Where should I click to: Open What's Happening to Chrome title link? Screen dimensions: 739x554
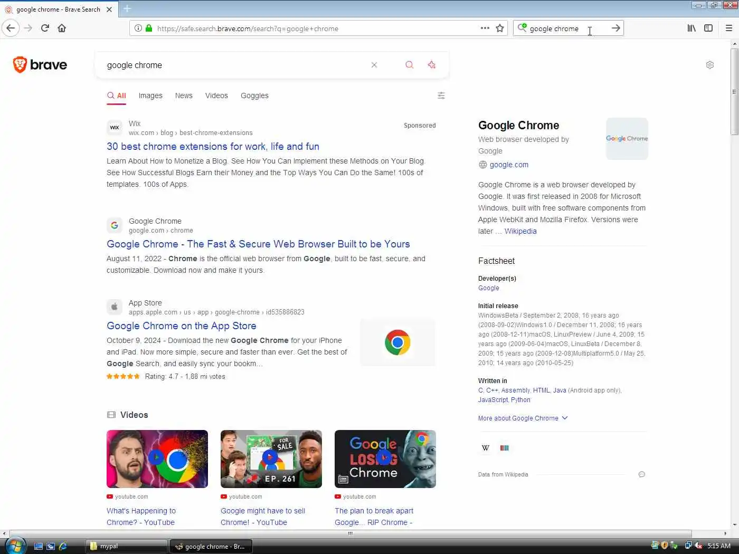pyautogui.click(x=141, y=517)
